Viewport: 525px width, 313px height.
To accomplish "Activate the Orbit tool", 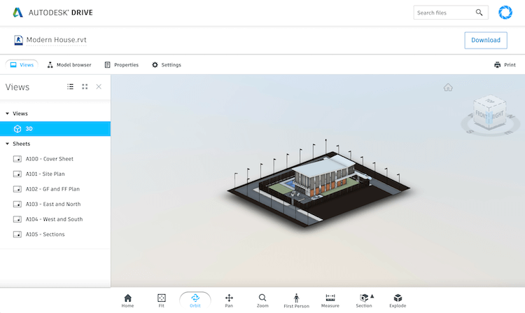I will point(195,300).
